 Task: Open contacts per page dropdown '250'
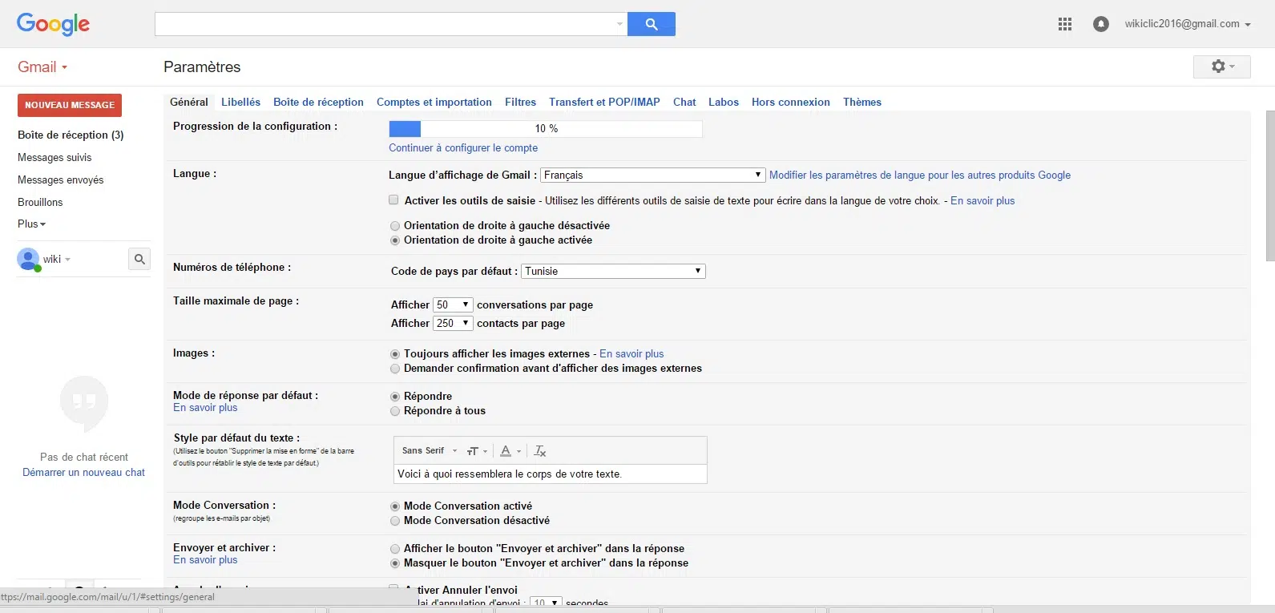[x=453, y=323]
